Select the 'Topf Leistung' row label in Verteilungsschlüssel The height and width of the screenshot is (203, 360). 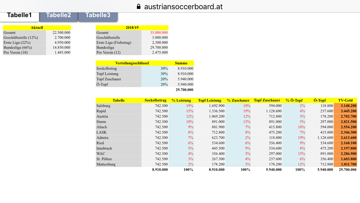[107, 74]
